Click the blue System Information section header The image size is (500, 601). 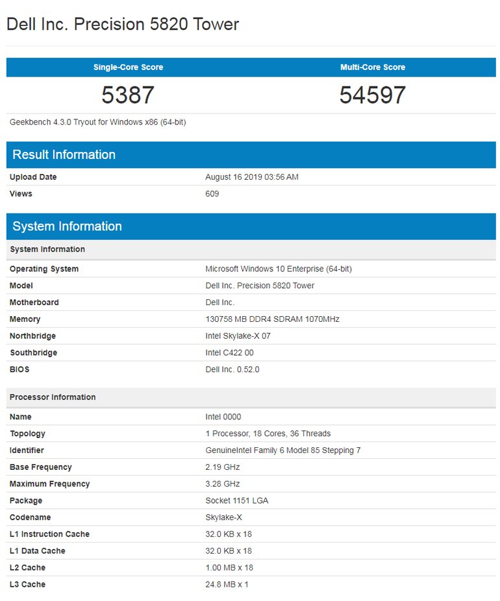coord(67,227)
